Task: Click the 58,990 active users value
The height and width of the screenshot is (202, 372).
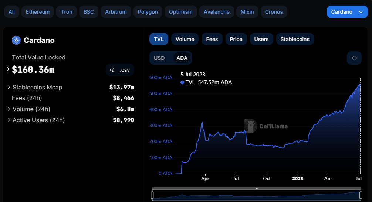Action: pos(124,120)
